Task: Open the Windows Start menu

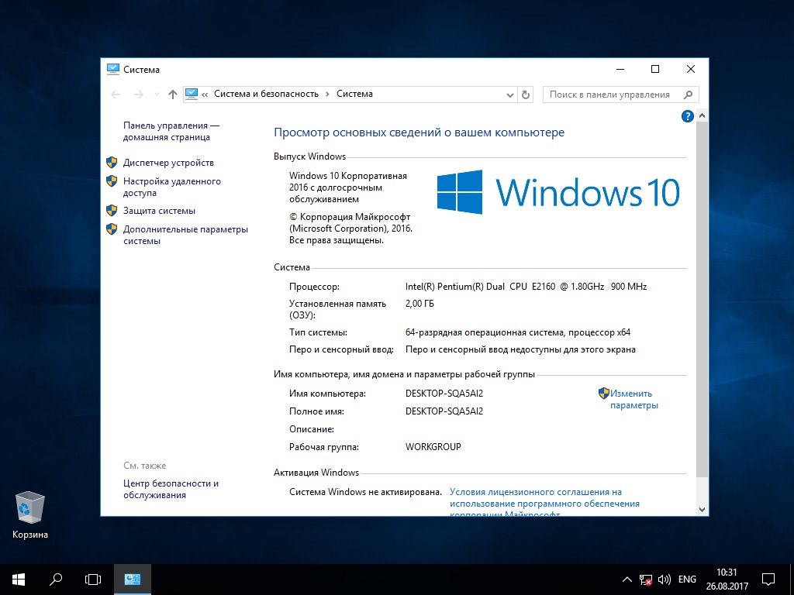Action: tap(19, 580)
